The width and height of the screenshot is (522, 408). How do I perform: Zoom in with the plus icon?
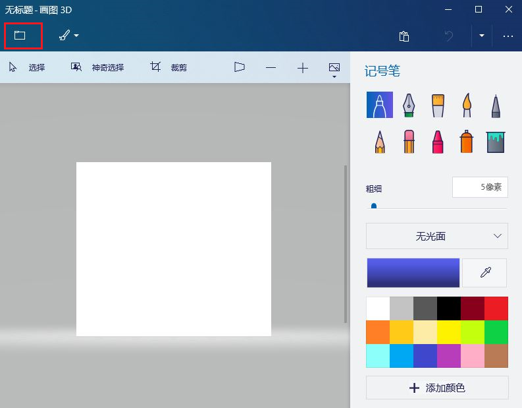303,68
